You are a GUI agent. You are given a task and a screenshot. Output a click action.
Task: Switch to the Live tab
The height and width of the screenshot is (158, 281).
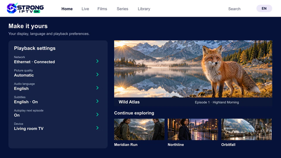click(85, 9)
